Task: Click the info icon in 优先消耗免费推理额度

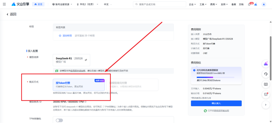Action: click(194, 70)
